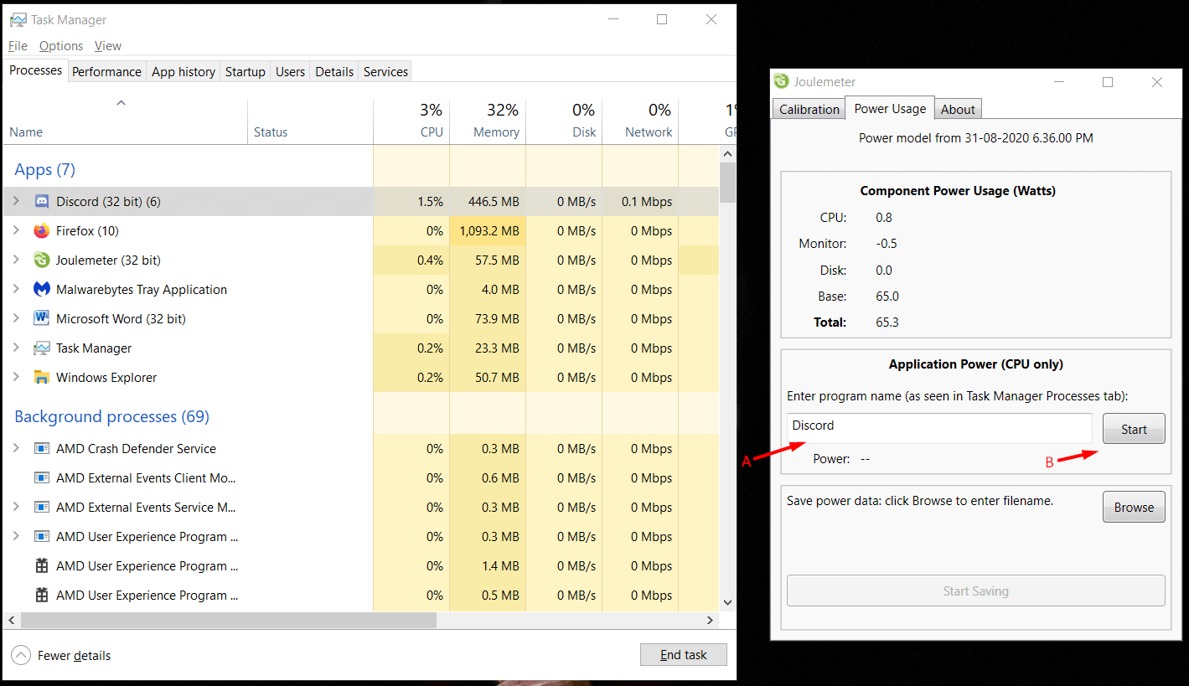Click the vertical scrollbar up arrow in Task Manager
The height and width of the screenshot is (686, 1189).
727,154
